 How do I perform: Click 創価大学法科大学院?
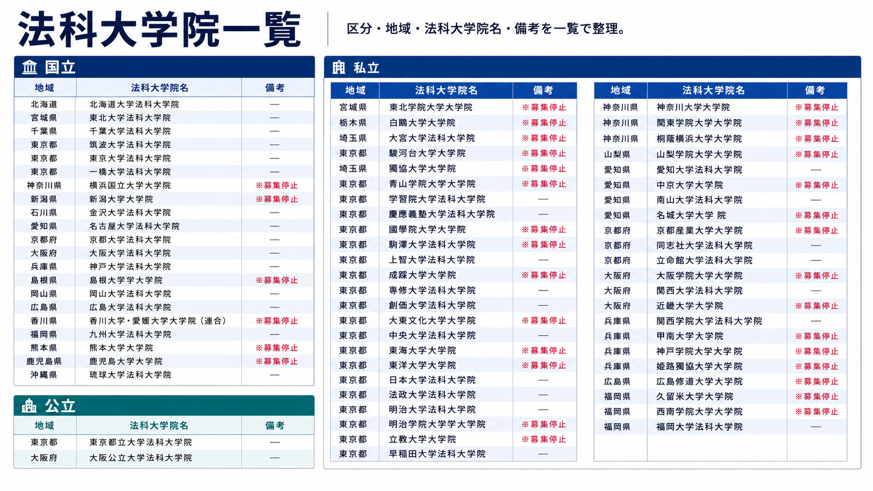click(x=432, y=305)
